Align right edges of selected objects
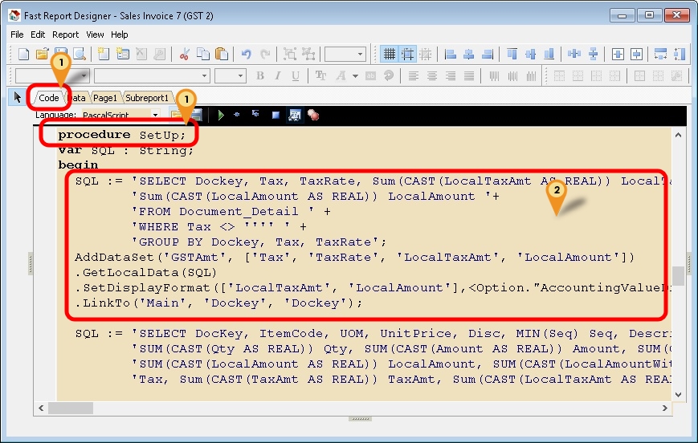Screen dimensions: 698x443 coord(488,55)
